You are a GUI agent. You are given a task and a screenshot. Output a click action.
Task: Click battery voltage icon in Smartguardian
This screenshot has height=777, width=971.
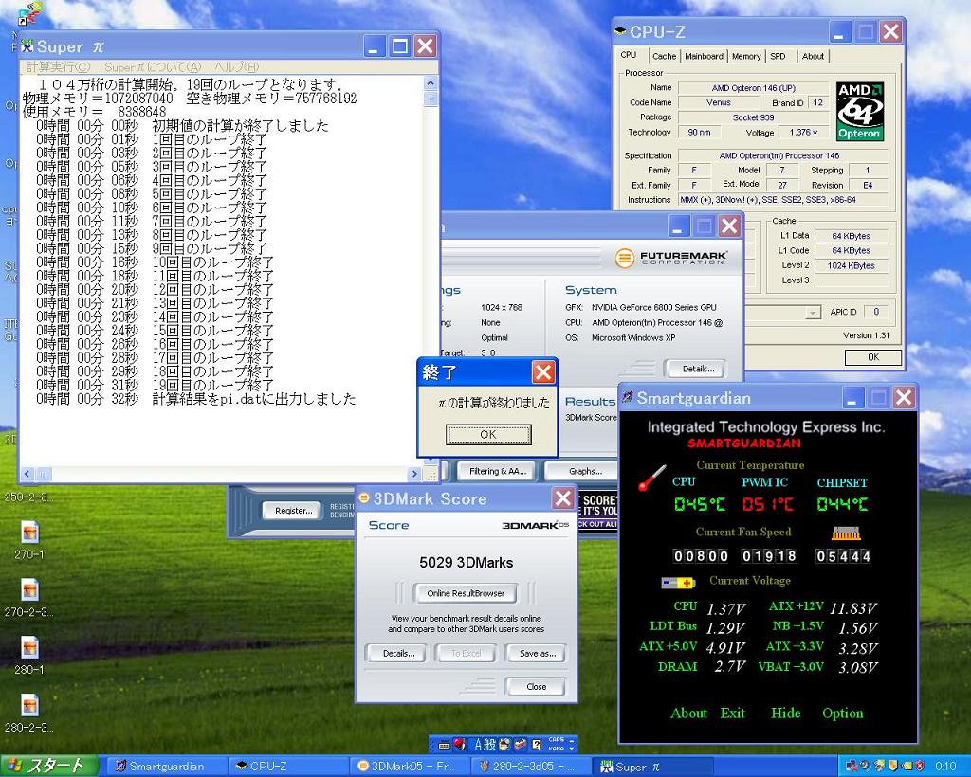(677, 583)
